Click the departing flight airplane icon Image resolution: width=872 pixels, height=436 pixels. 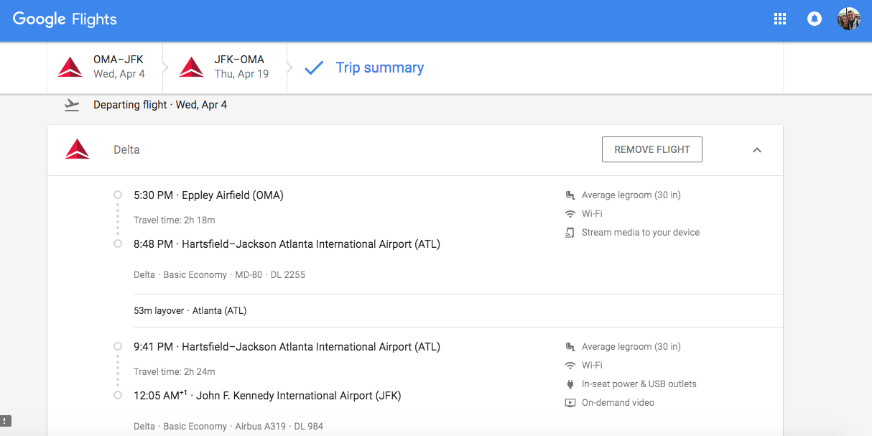tap(71, 105)
